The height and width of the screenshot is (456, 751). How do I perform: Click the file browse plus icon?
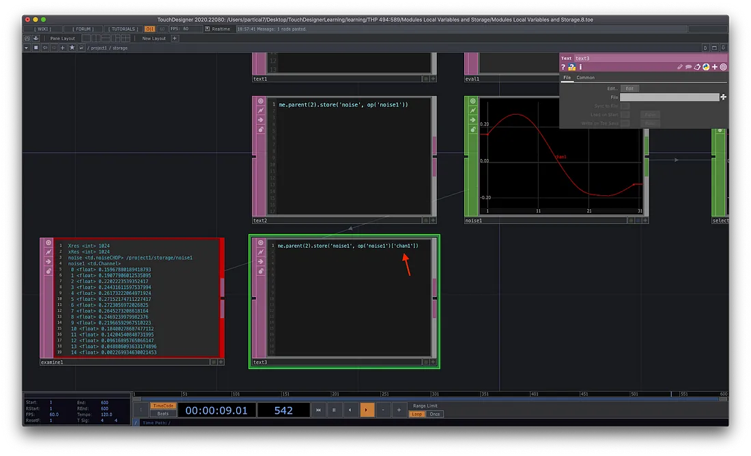click(723, 98)
